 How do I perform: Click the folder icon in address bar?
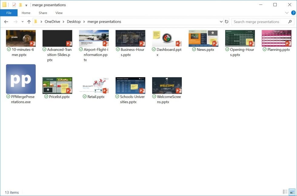pyautogui.click(x=36, y=22)
